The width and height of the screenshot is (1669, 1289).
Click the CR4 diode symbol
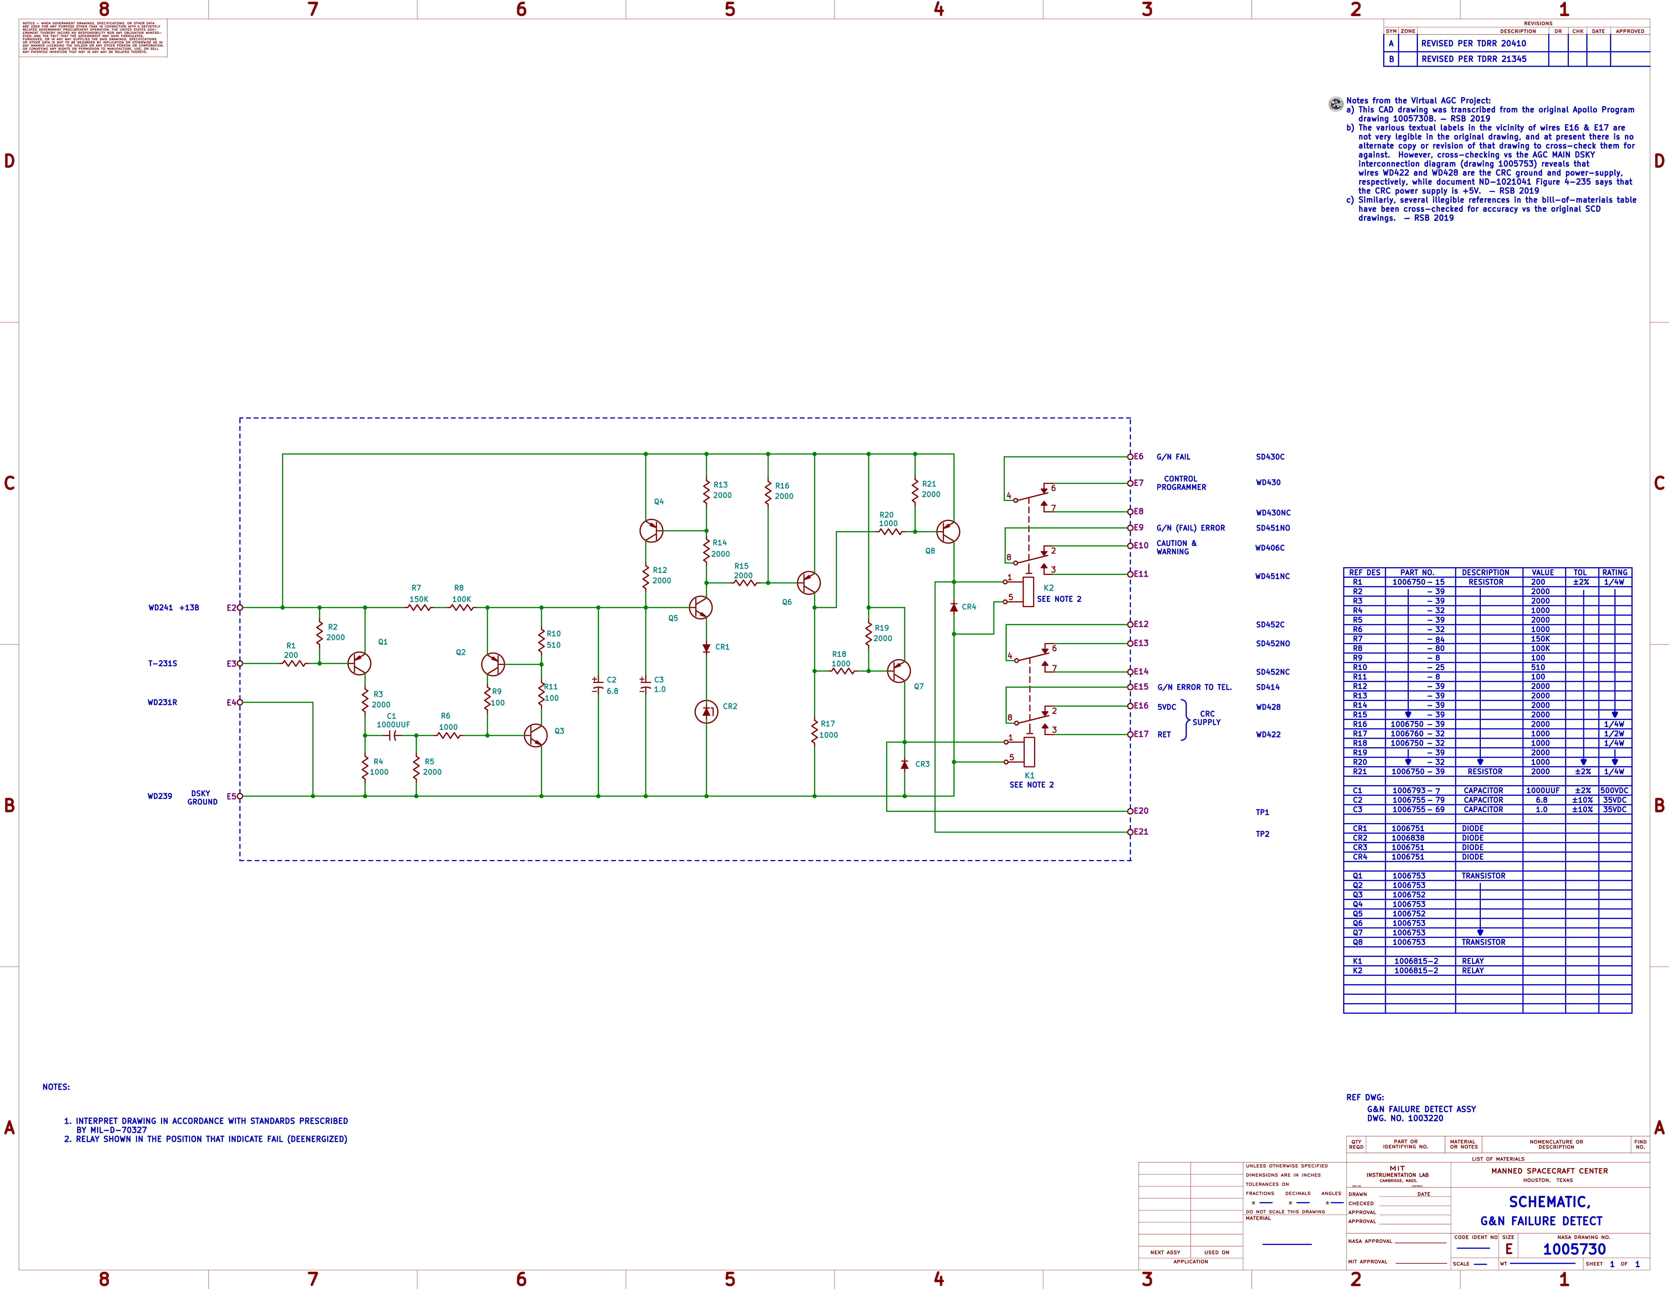[954, 607]
